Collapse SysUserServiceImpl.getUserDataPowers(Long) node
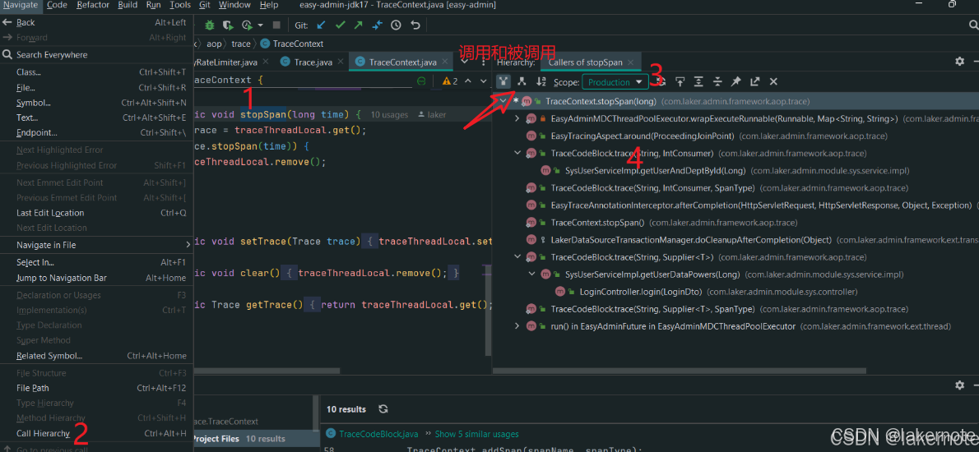 pos(531,274)
